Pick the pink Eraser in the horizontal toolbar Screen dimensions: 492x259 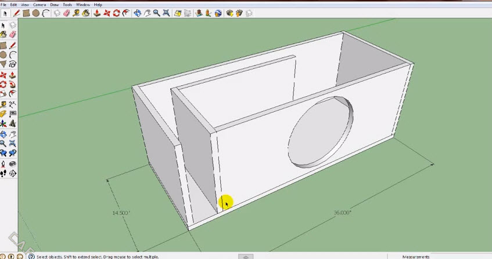[x=66, y=13]
